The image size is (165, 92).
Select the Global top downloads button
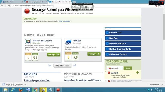(128, 68)
